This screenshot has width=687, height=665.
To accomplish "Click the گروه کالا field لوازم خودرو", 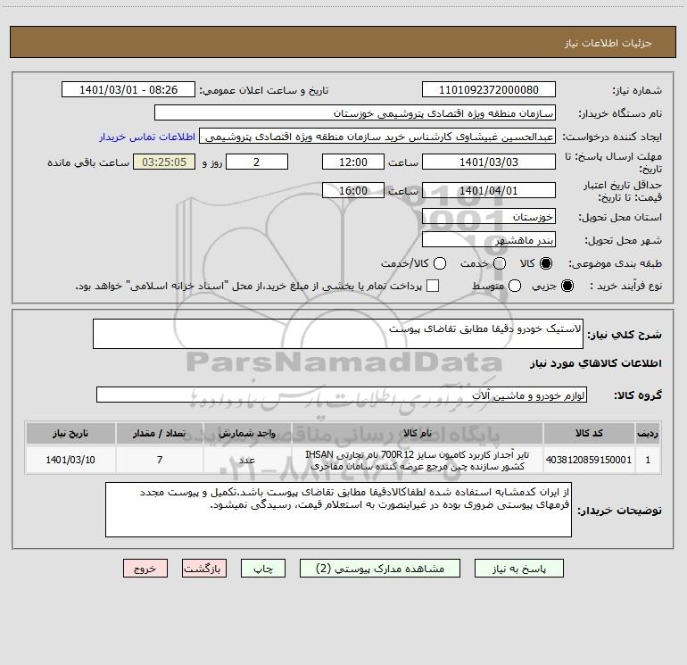I will pyautogui.click(x=342, y=395).
